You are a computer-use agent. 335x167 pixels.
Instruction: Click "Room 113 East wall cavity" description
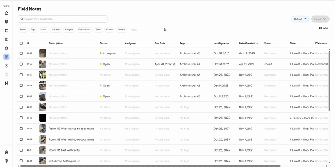coord(64,150)
